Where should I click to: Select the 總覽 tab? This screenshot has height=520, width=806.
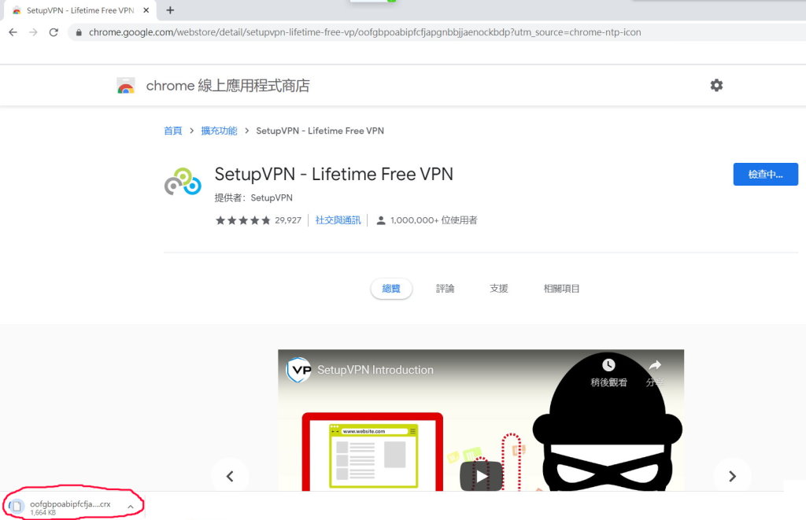click(391, 289)
